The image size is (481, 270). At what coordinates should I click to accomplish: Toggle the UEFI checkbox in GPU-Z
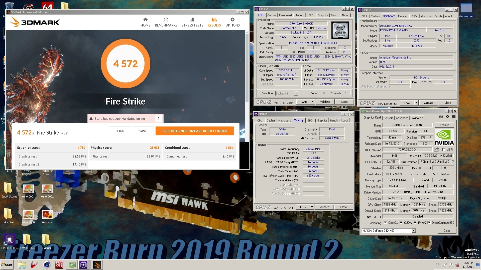[x=444, y=149]
